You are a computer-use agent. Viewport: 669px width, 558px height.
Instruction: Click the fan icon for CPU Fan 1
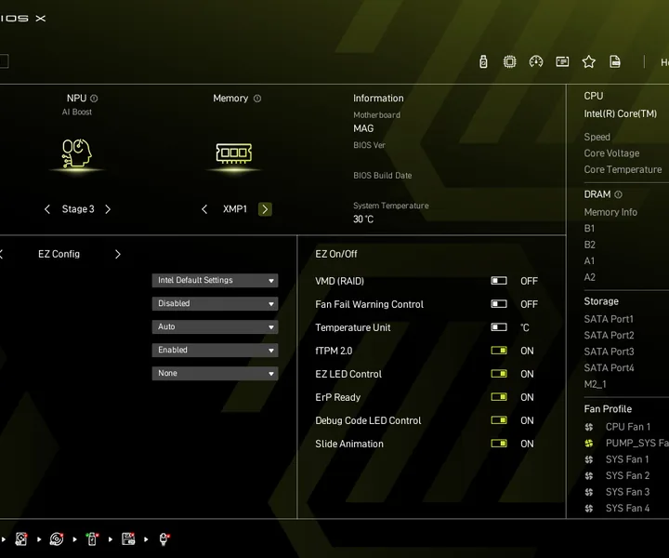coord(589,427)
